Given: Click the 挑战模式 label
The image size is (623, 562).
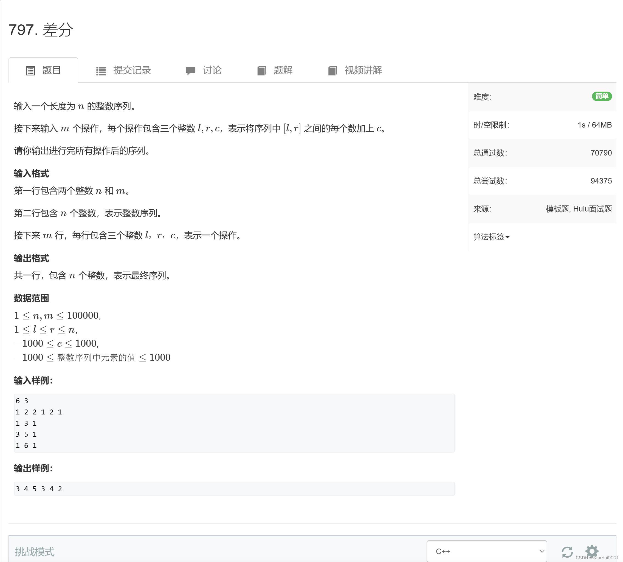Looking at the screenshot, I should point(35,552).
